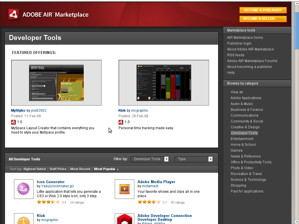Click the star rating for Adobe Media Player
This screenshot has width=299, height=224.
(x=149, y=202)
